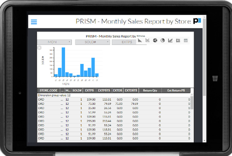Image resolution: width=232 pixels, height=156 pixels.
Task: Click the tallest bar in the chart
Action: [x=63, y=62]
